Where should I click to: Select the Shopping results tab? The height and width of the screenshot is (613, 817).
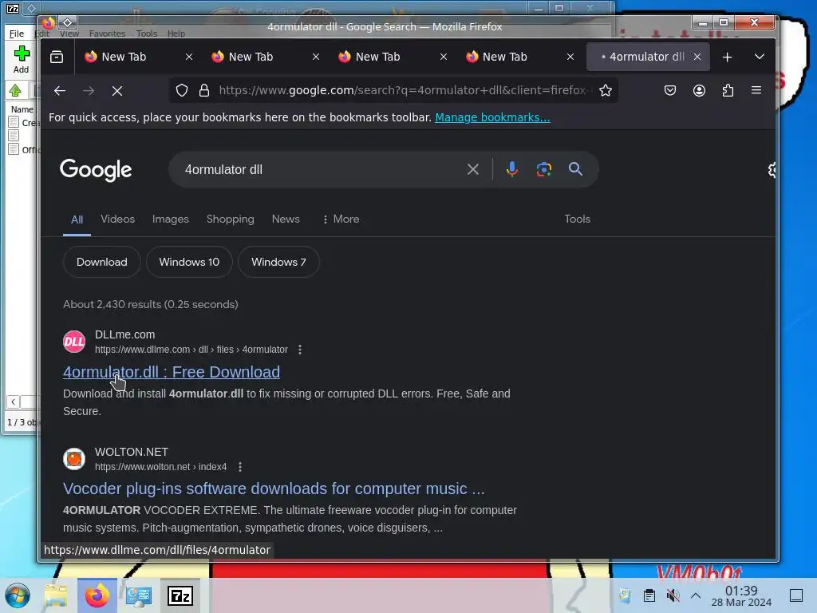[x=231, y=219]
